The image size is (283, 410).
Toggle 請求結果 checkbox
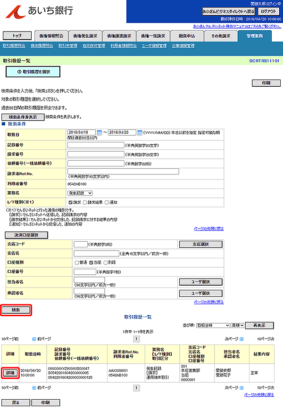[x=85, y=202]
